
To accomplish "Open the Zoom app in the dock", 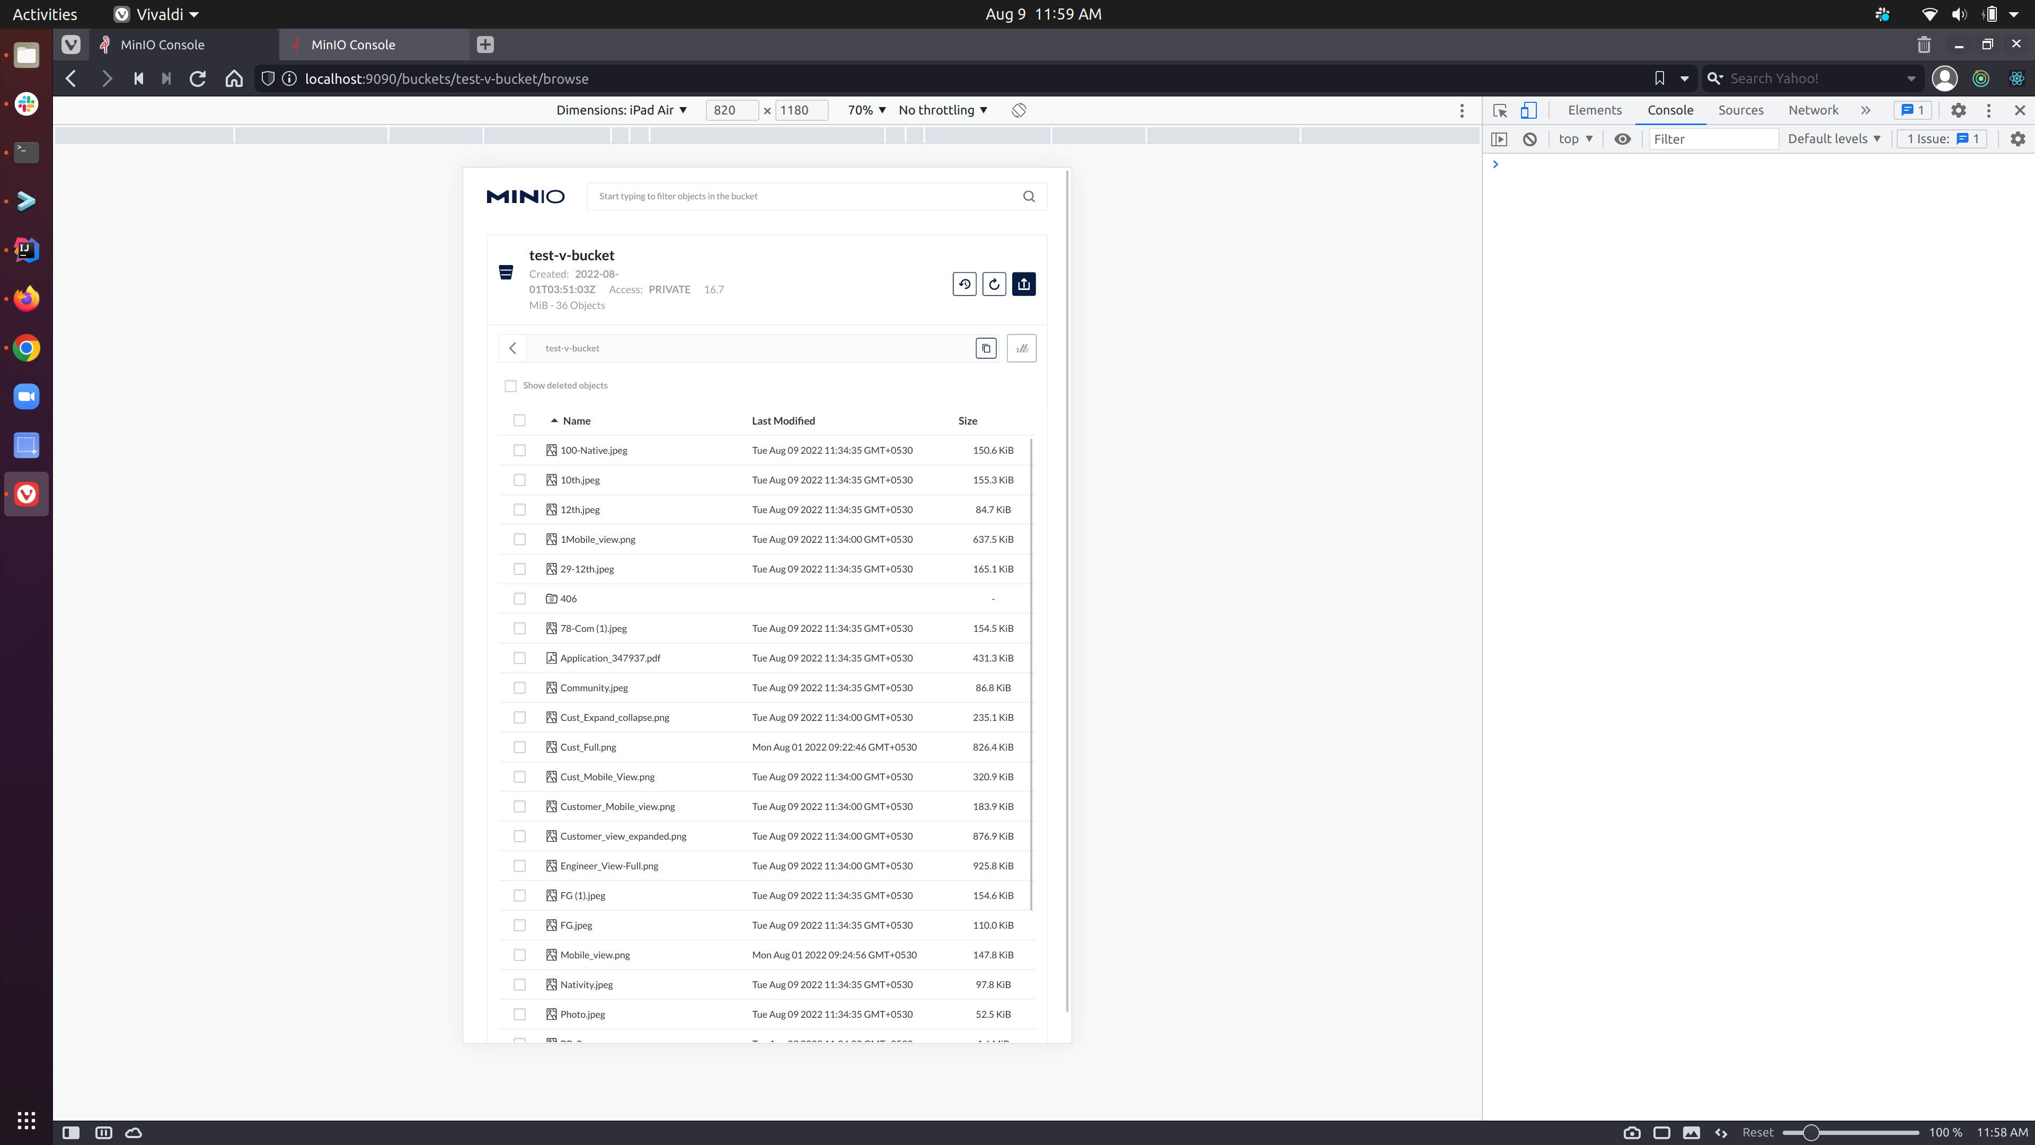I will point(26,397).
